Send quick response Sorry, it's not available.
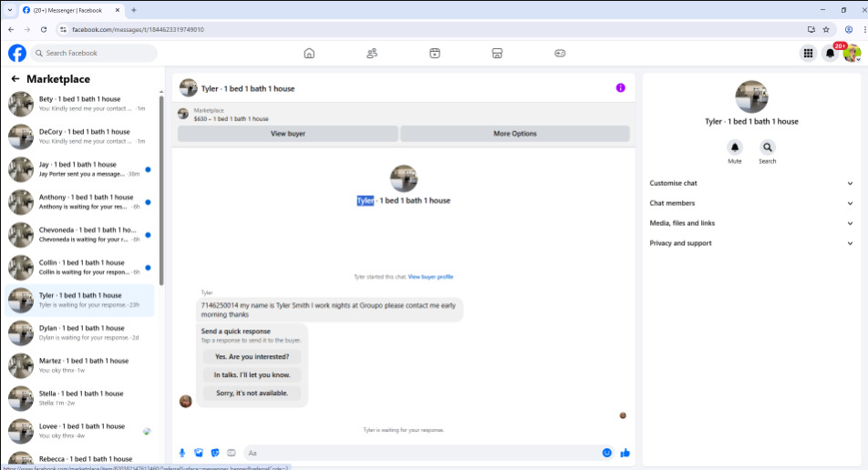Image resolution: width=868 pixels, height=470 pixels. coord(252,393)
